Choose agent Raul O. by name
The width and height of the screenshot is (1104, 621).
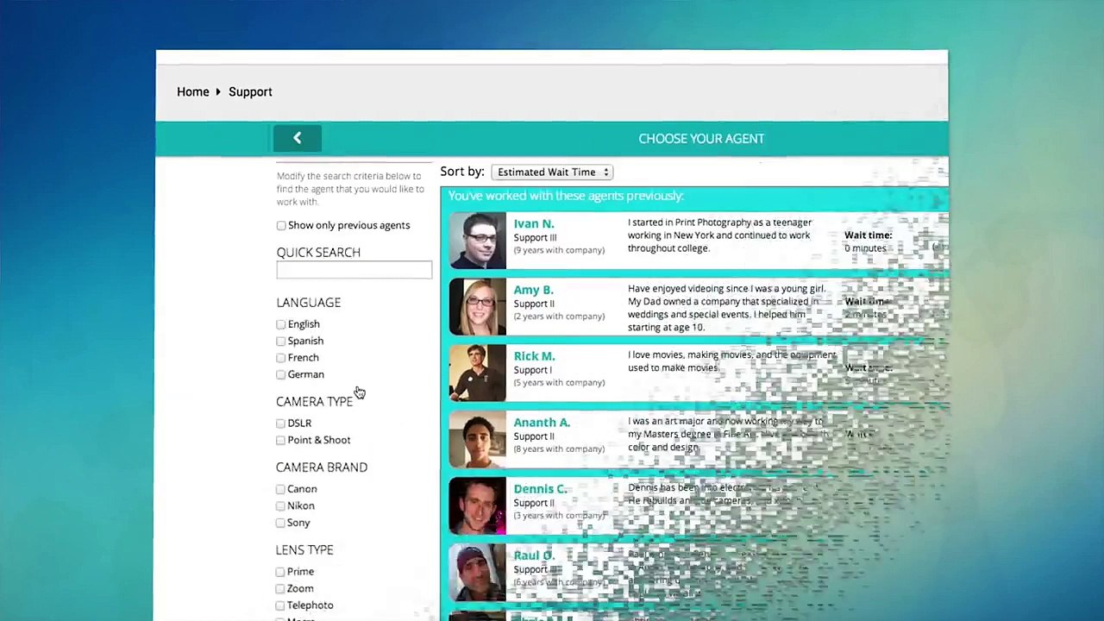point(535,555)
